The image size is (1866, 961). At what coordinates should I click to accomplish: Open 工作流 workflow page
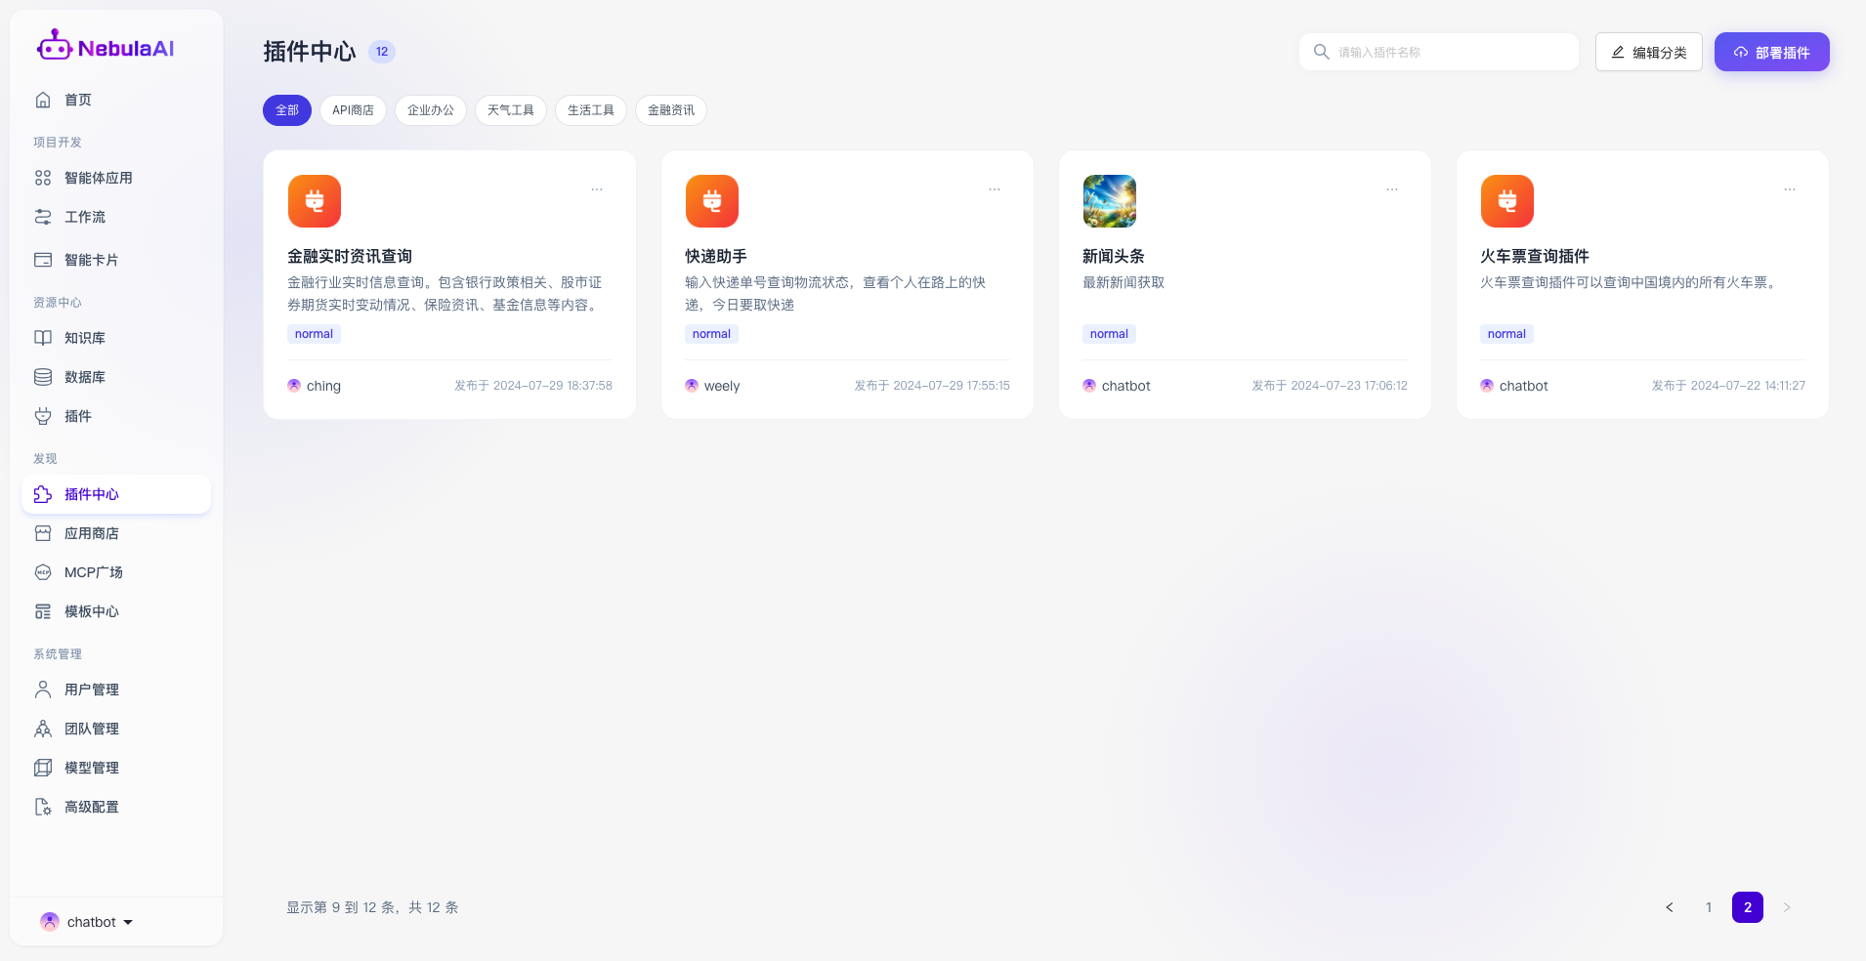(84, 217)
